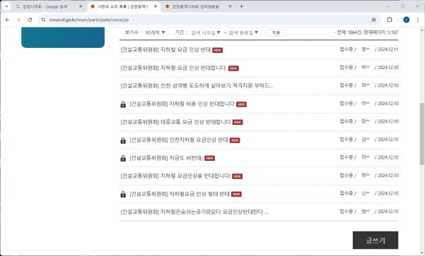Open the Chrome profile avatar
The image size is (425, 256).
point(406,20)
